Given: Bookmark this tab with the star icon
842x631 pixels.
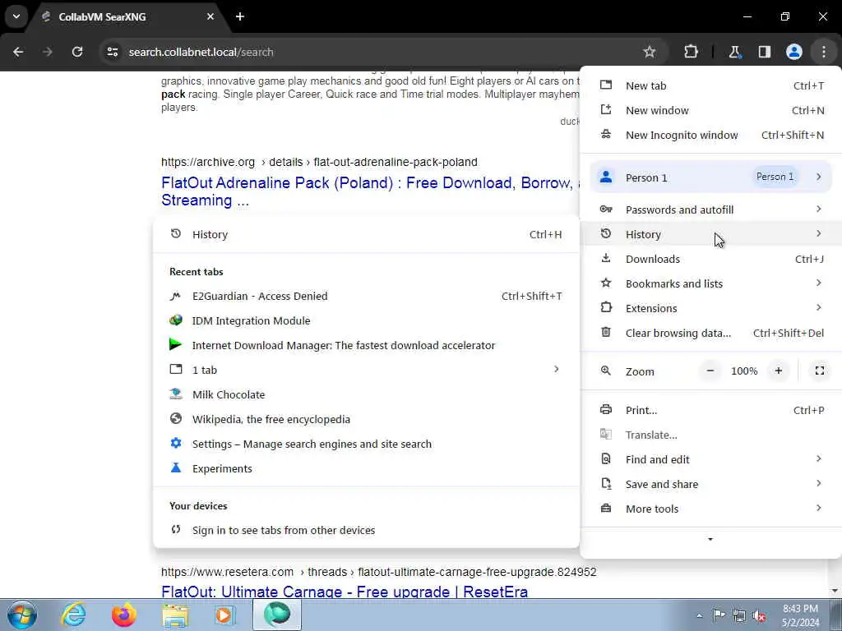Looking at the screenshot, I should coord(650,52).
